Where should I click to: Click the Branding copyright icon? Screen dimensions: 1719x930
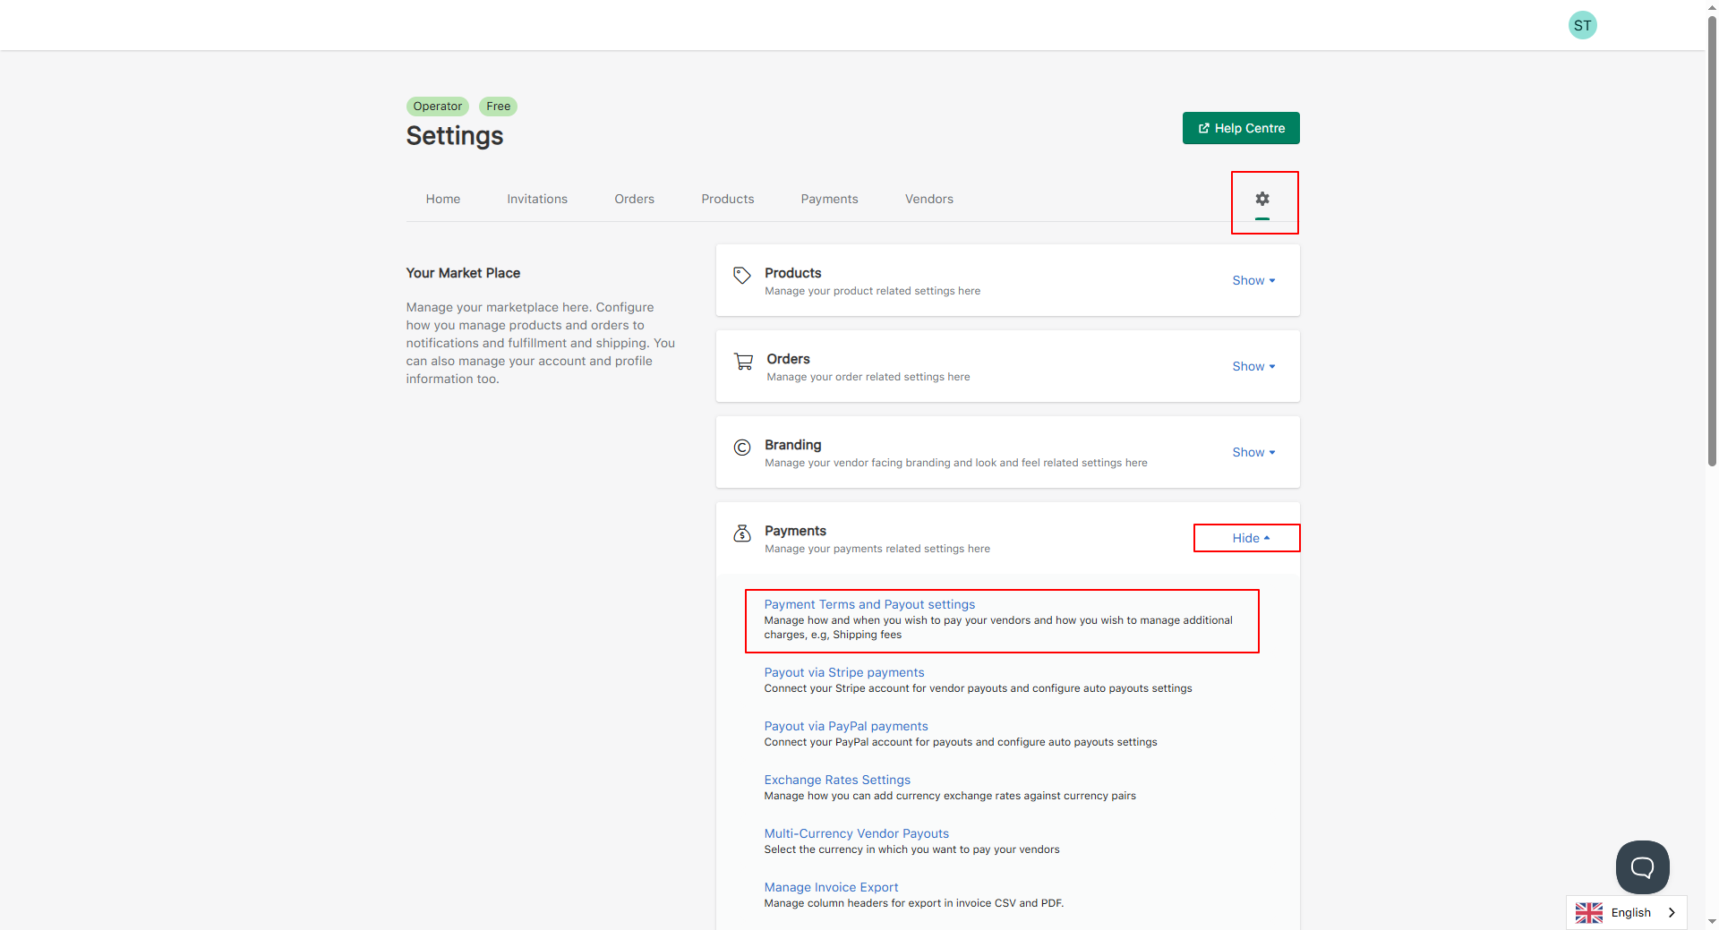[742, 448]
